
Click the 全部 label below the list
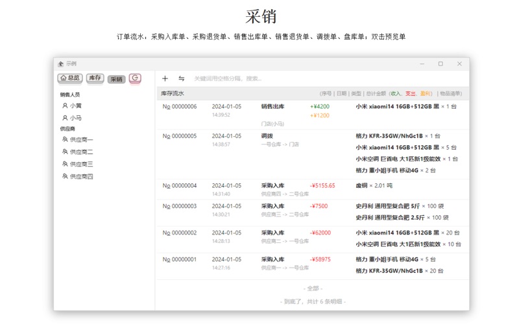coord(313,288)
